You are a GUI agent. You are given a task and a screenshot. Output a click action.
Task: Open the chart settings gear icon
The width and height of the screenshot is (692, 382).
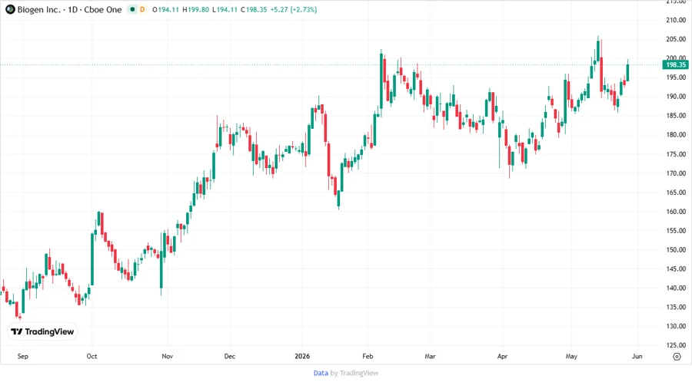677,357
